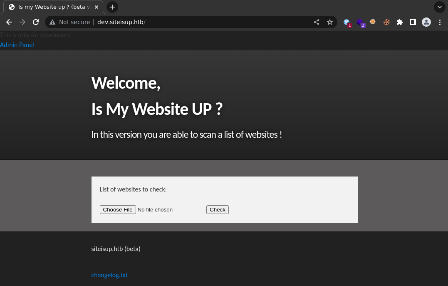Open the Chrome three-dot menu
This screenshot has height=286, width=448.
point(440,22)
